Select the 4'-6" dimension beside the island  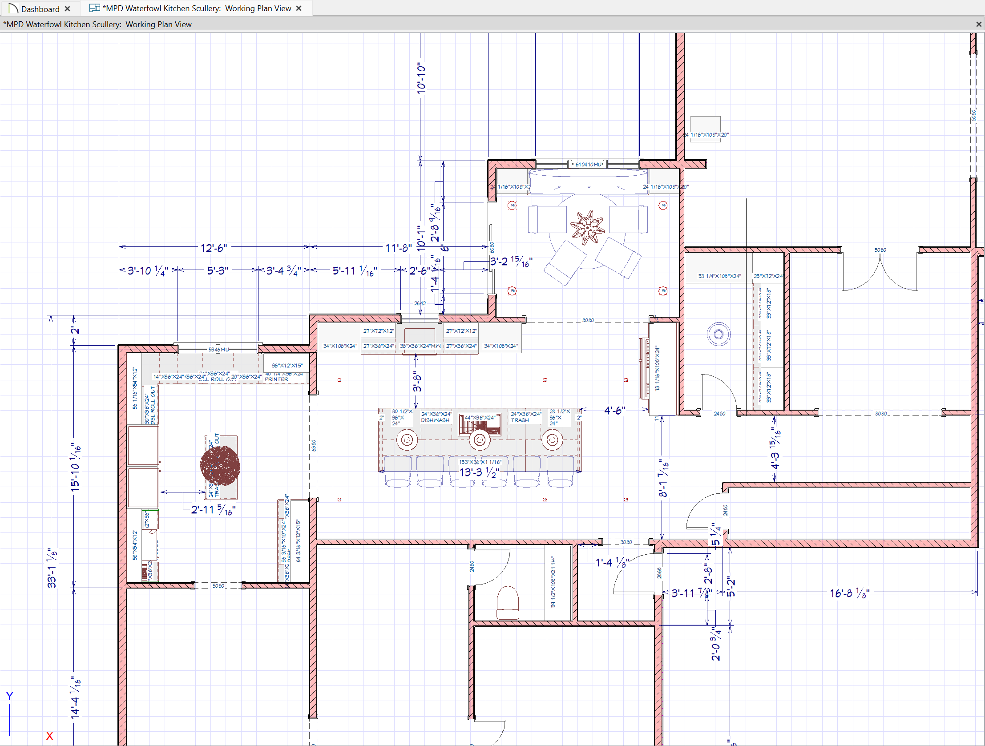(x=614, y=410)
